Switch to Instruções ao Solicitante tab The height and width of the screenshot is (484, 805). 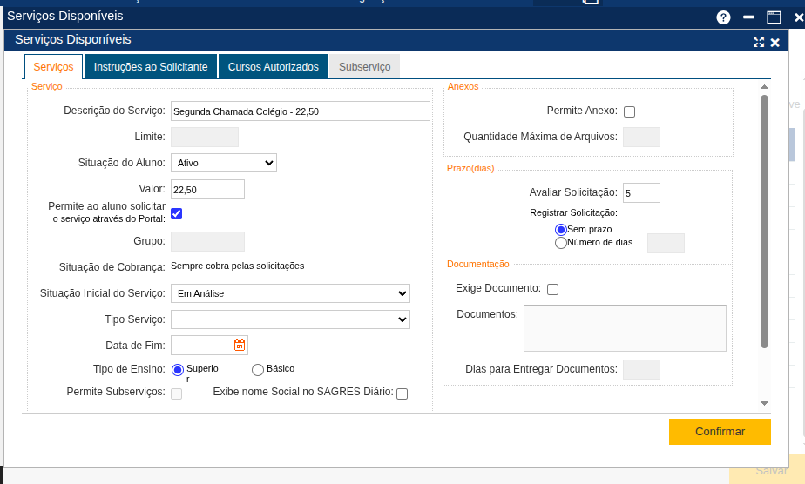tap(151, 67)
